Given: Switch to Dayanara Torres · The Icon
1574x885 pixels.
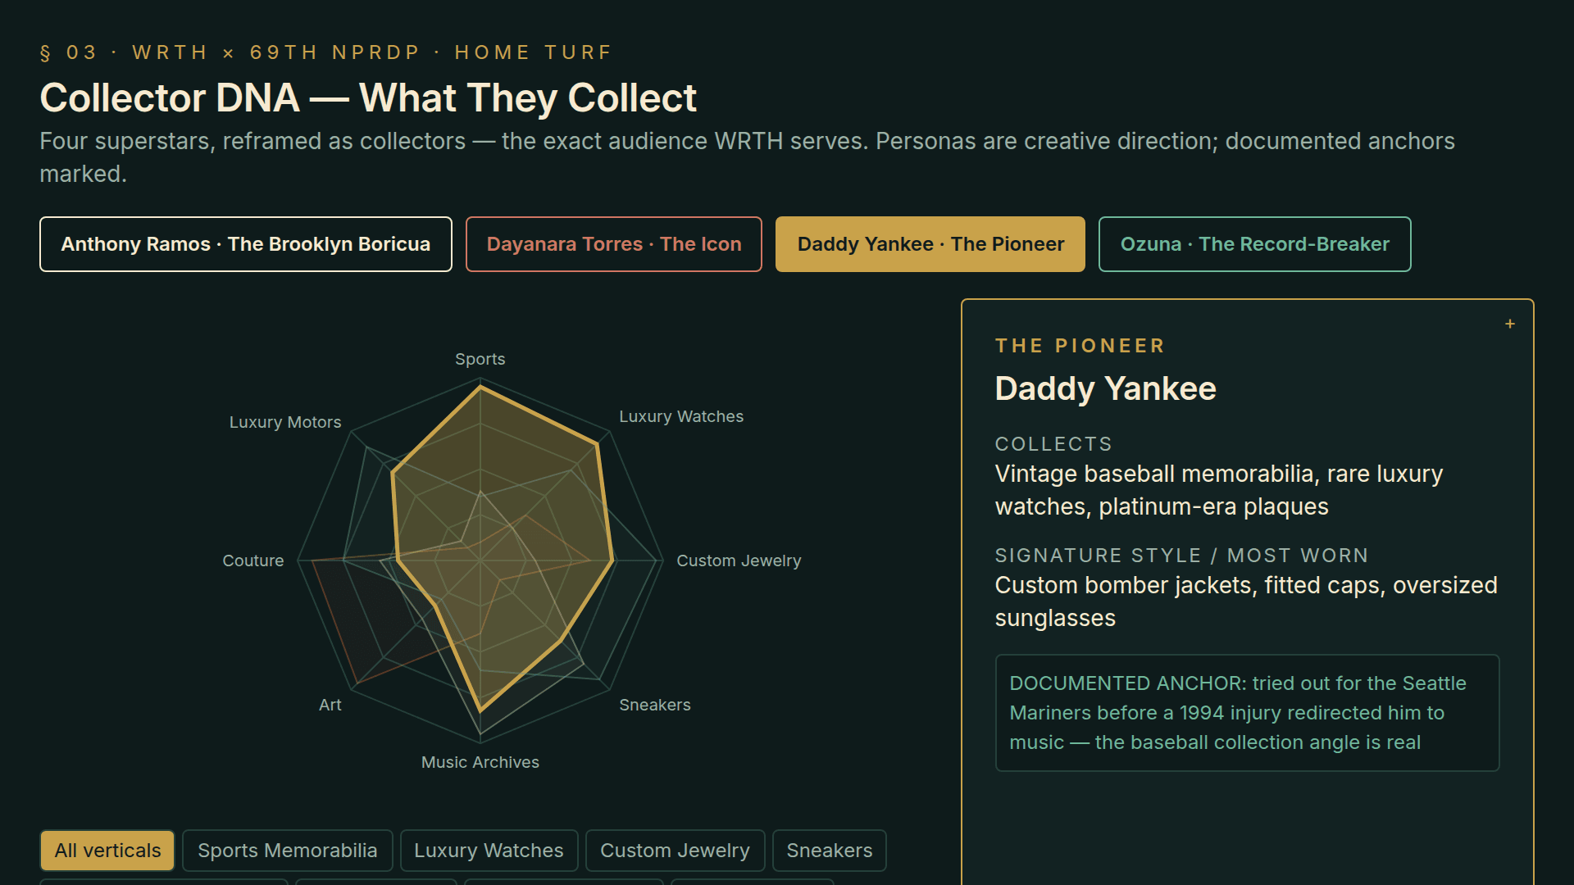Looking at the screenshot, I should tap(614, 244).
